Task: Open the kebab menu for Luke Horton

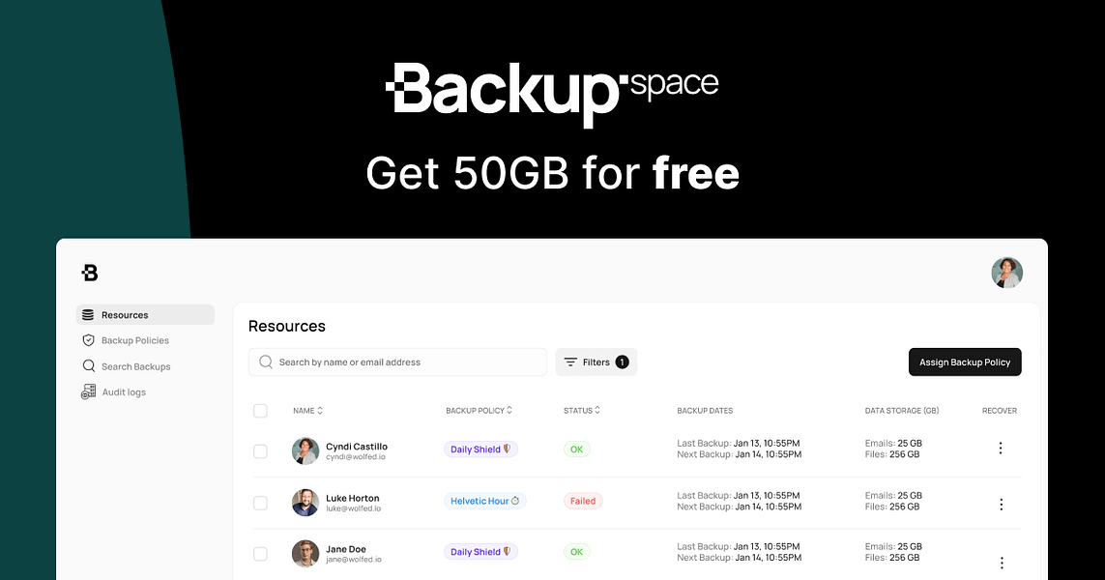Action: (x=1001, y=504)
